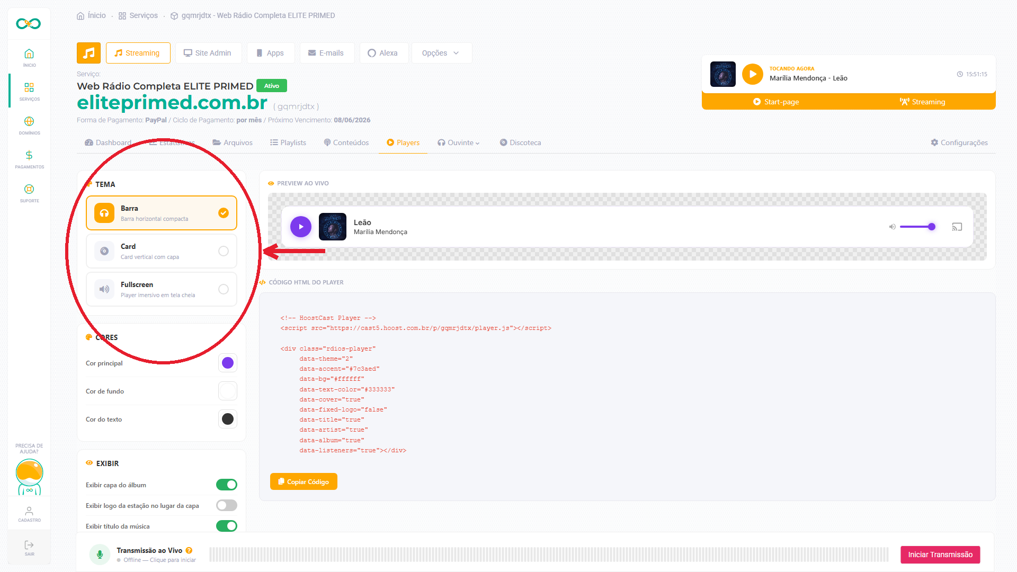Open the Cor do texto dark swatch
The width and height of the screenshot is (1017, 572).
[228, 419]
